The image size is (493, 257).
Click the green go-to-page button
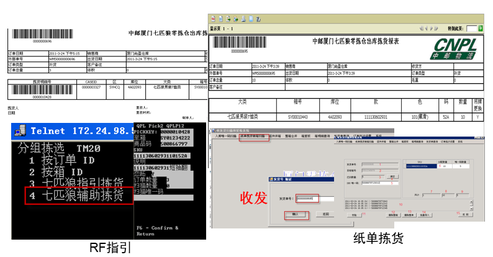pos(480,29)
